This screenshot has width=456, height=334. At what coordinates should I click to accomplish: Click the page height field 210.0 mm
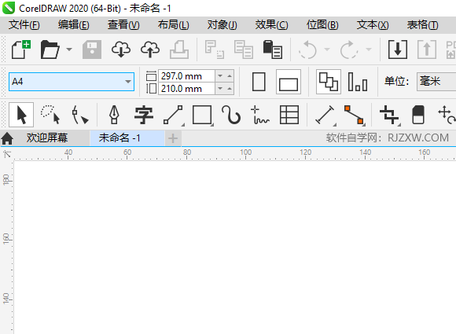click(x=186, y=89)
